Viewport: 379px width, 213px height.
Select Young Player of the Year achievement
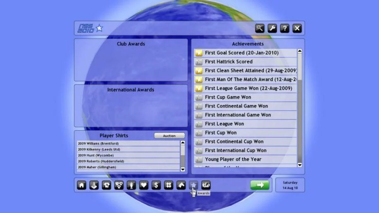pos(245,159)
